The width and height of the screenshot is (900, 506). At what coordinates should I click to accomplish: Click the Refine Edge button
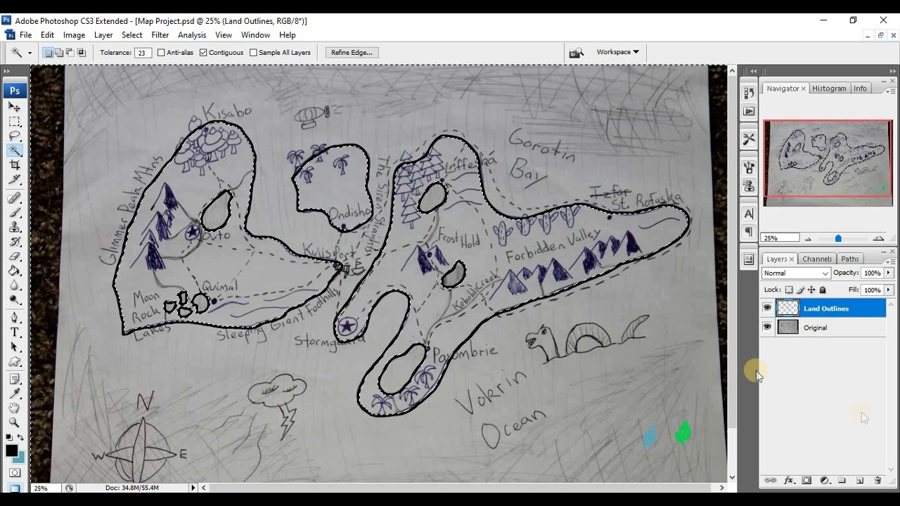click(351, 52)
